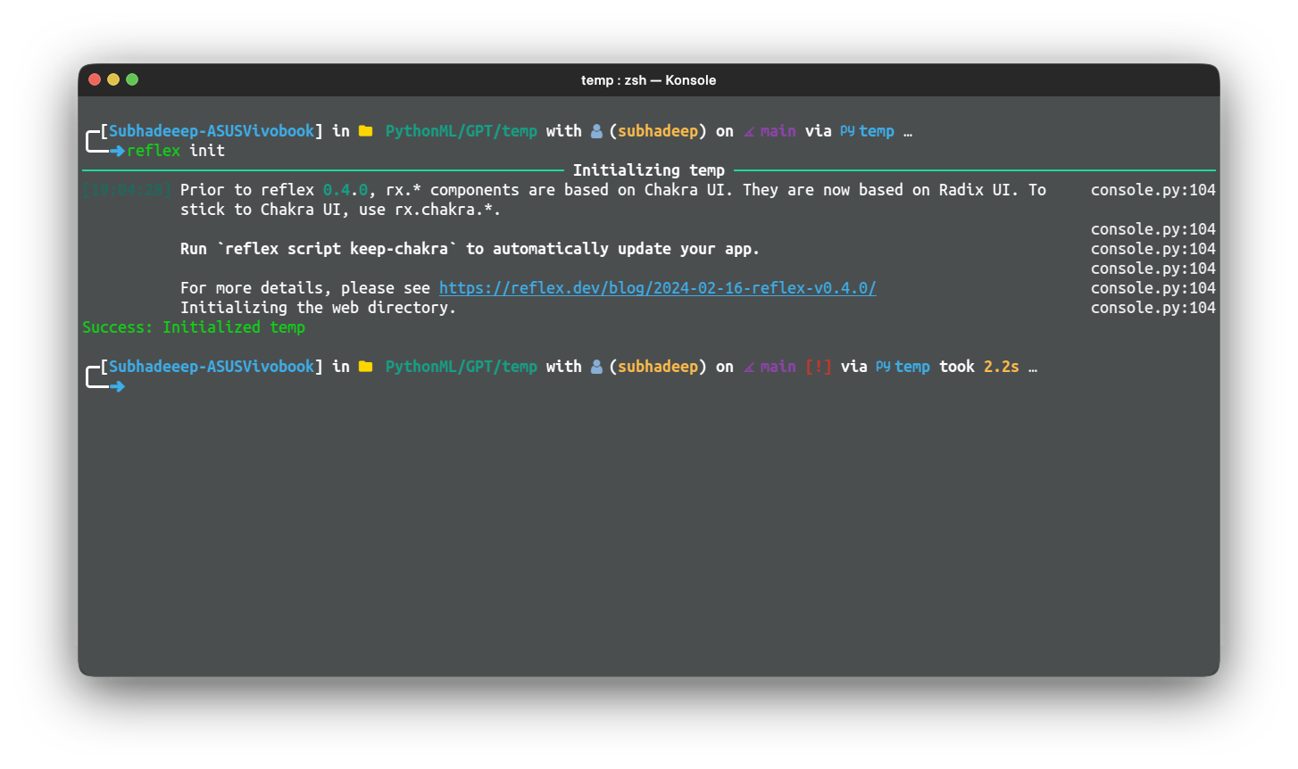Click the "Initializing temp" section header
This screenshot has width=1298, height=769.
649,170
